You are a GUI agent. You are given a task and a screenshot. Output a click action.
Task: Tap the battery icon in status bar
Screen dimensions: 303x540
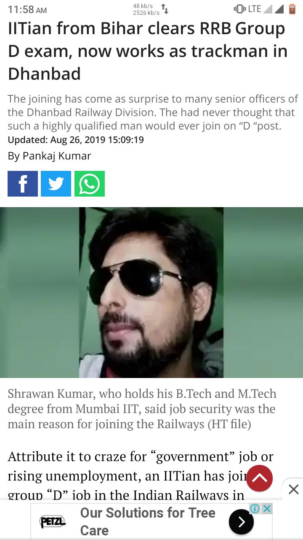292,9
